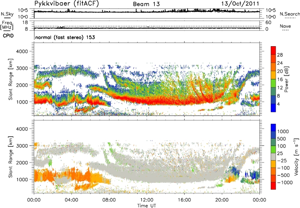This screenshot has width=300, height=208.
Task: Click the gray segment of Velocity colorbar
Action: click(273, 157)
